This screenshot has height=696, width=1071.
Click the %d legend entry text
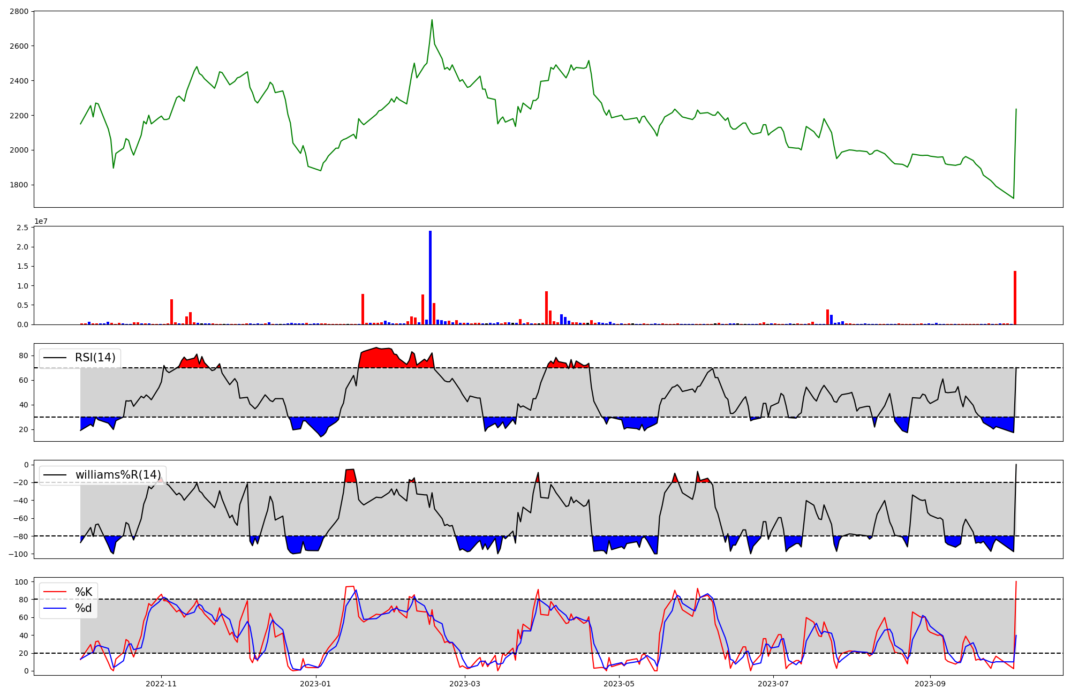point(84,608)
